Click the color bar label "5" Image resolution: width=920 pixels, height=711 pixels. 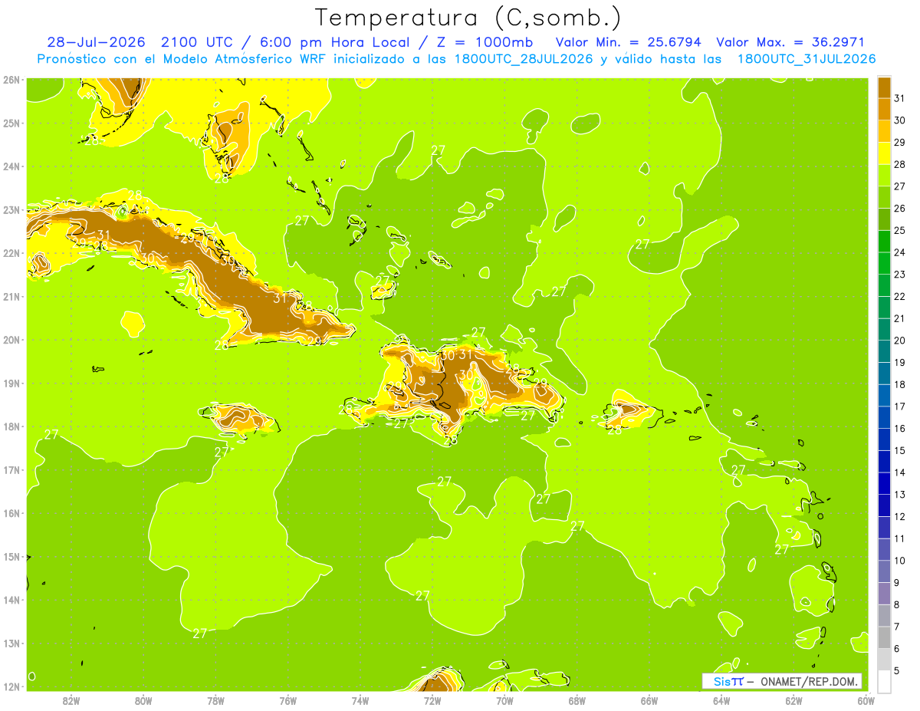897,670
